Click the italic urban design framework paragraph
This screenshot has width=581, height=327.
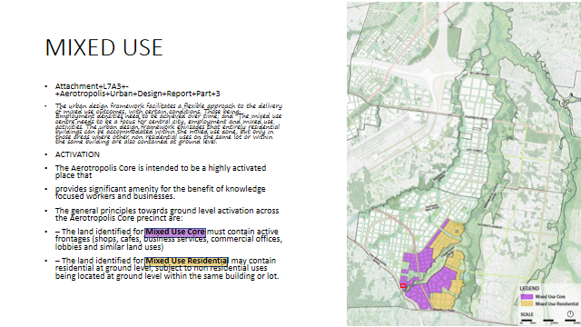coord(168,124)
